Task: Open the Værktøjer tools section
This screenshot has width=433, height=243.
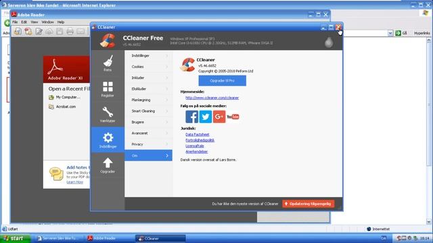Action: [x=108, y=114]
